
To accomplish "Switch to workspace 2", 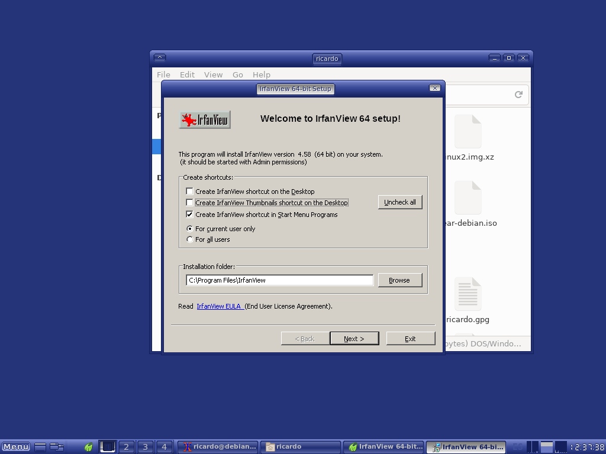I will coord(127,447).
